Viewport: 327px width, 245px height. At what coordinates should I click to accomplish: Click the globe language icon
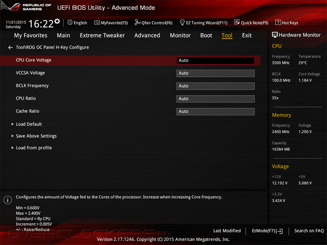click(x=70, y=22)
